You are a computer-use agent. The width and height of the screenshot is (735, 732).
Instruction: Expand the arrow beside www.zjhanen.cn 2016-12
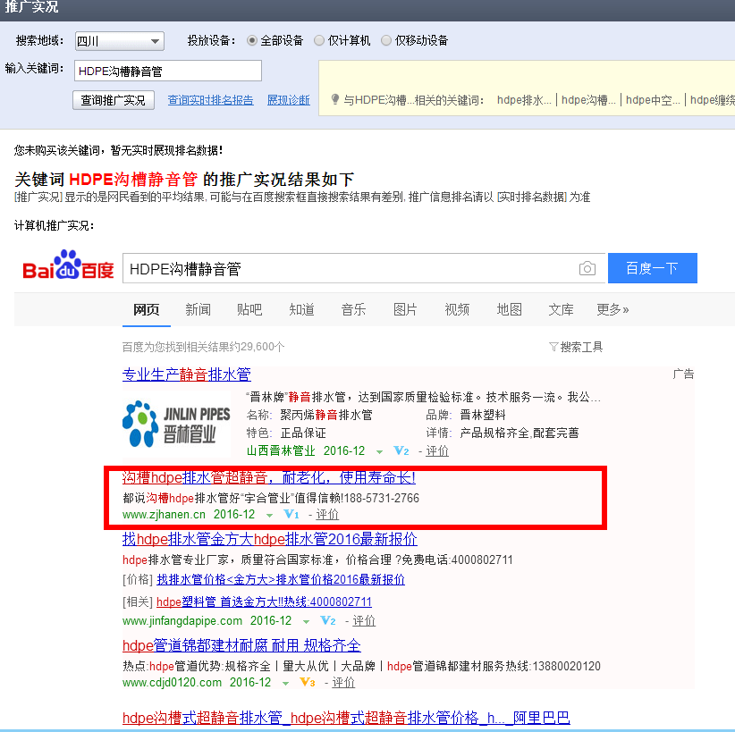269,516
